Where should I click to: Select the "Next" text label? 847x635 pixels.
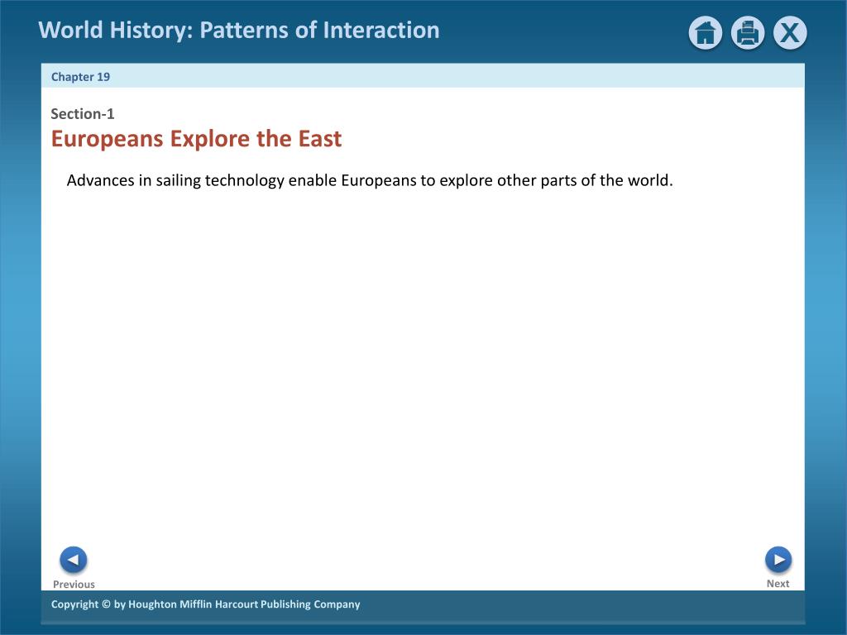click(778, 584)
